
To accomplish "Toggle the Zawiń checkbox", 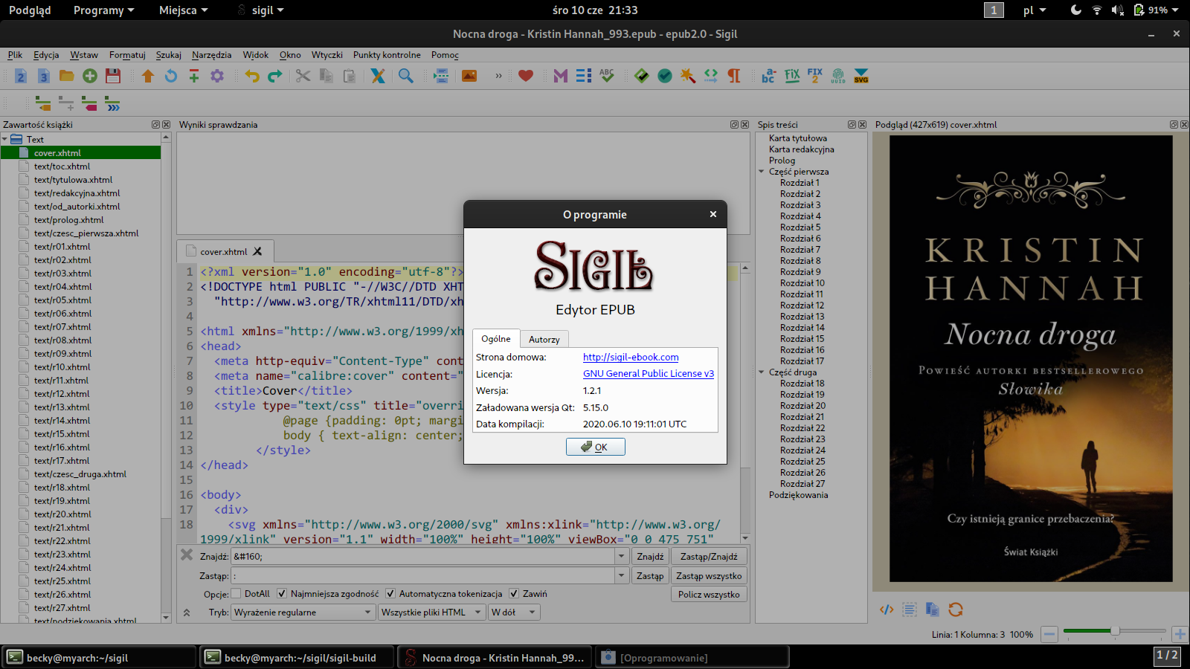I will 514,594.
